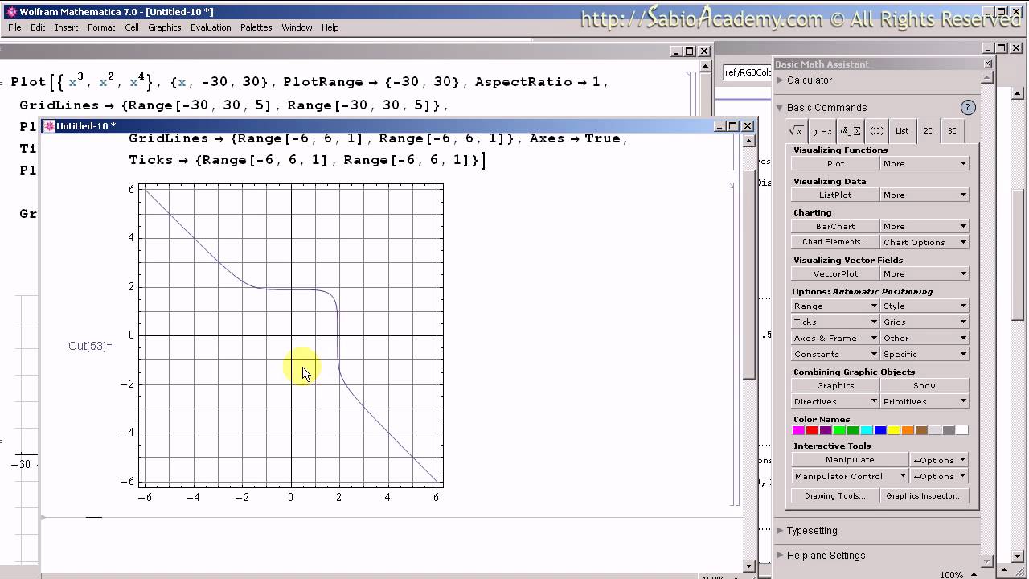Pick the purple color swatch
The width and height of the screenshot is (1029, 579).
826,430
